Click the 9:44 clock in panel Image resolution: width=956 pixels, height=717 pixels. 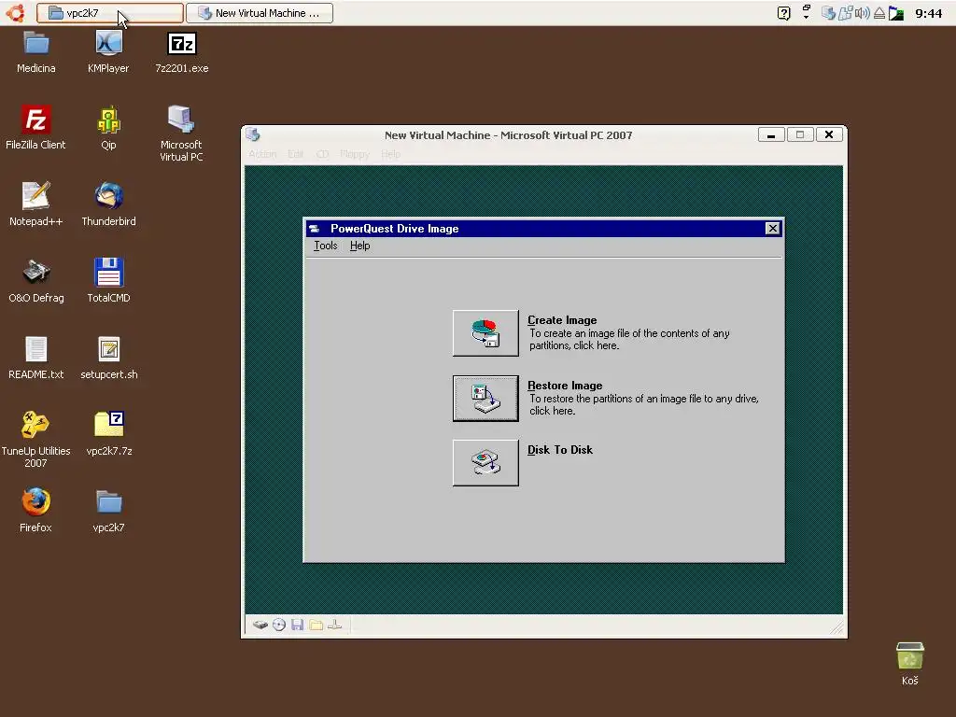929,13
